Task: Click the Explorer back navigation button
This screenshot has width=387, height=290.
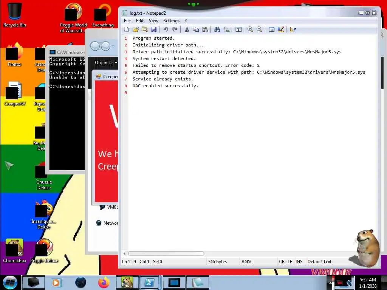Action: click(x=95, y=46)
